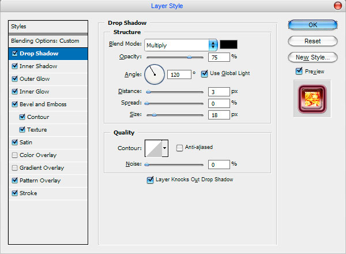The width and height of the screenshot is (346, 254).
Task: Disable the Outer Glow checkbox
Action: click(x=15, y=79)
